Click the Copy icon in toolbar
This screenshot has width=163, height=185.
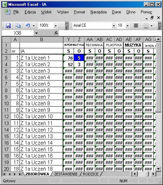[x=18, y=25]
